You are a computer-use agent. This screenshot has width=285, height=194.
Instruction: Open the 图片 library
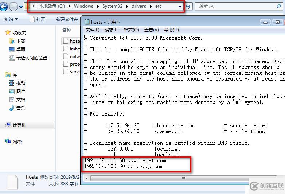tap(17, 91)
